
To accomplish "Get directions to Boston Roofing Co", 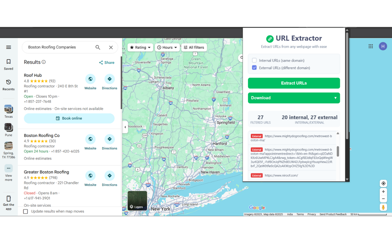I will point(110,139).
